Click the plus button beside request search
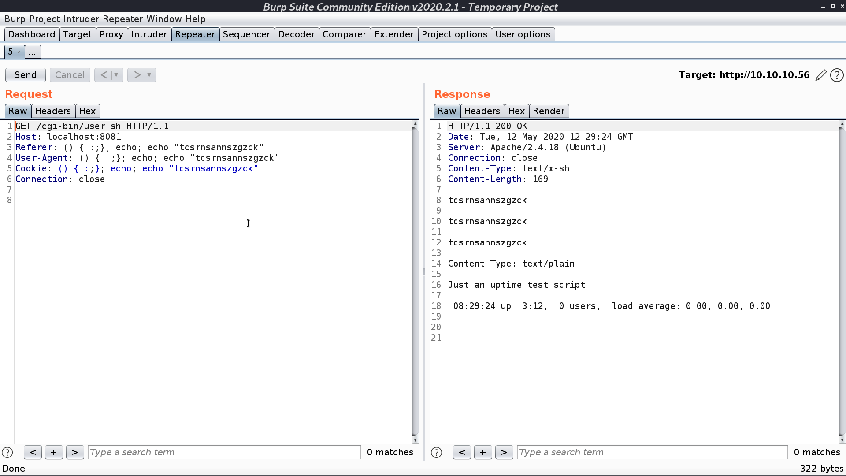This screenshot has width=846, height=476. click(x=54, y=452)
